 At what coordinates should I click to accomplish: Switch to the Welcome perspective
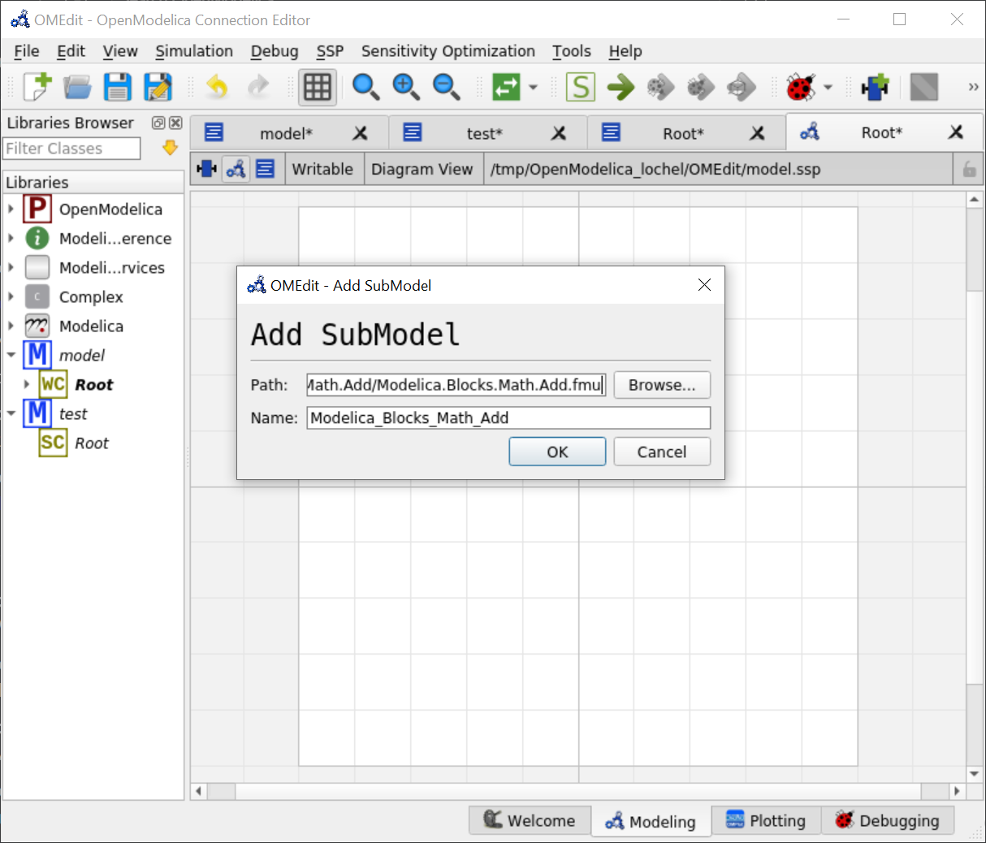click(530, 820)
